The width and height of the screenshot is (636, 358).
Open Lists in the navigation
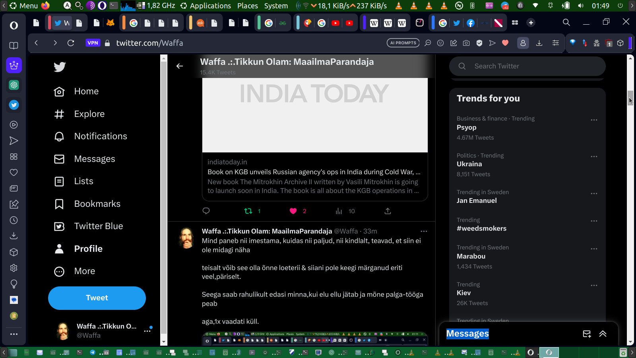click(74, 181)
